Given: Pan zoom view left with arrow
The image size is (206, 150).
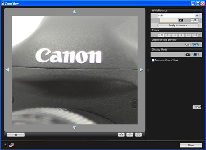Looking at the screenshot, I should [x=7, y=70].
